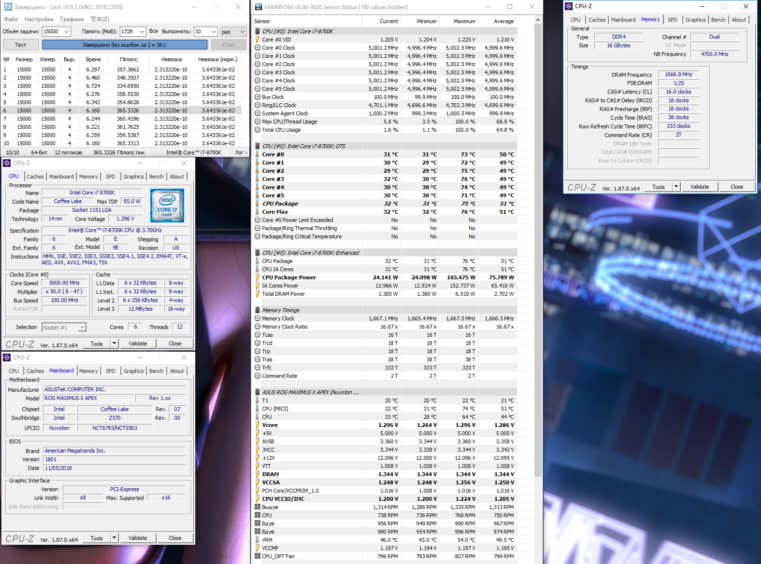Click the icon beside the Tcas row

pos(258,335)
